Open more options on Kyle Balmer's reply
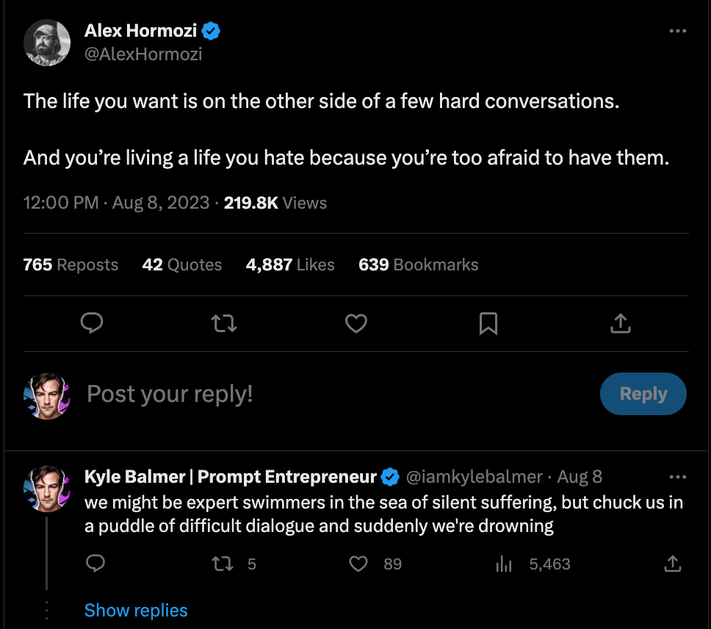 pos(678,477)
